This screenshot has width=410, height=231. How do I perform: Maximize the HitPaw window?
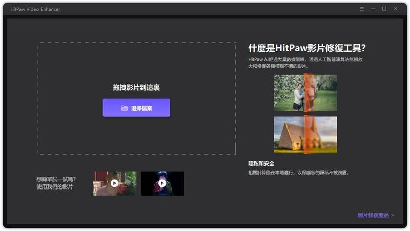click(384, 9)
